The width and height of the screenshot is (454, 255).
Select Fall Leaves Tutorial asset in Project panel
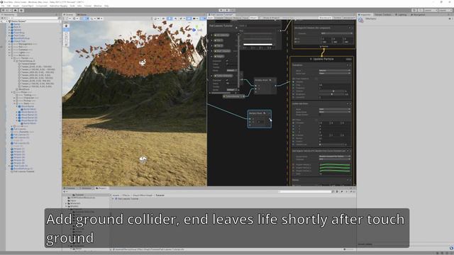point(128,199)
